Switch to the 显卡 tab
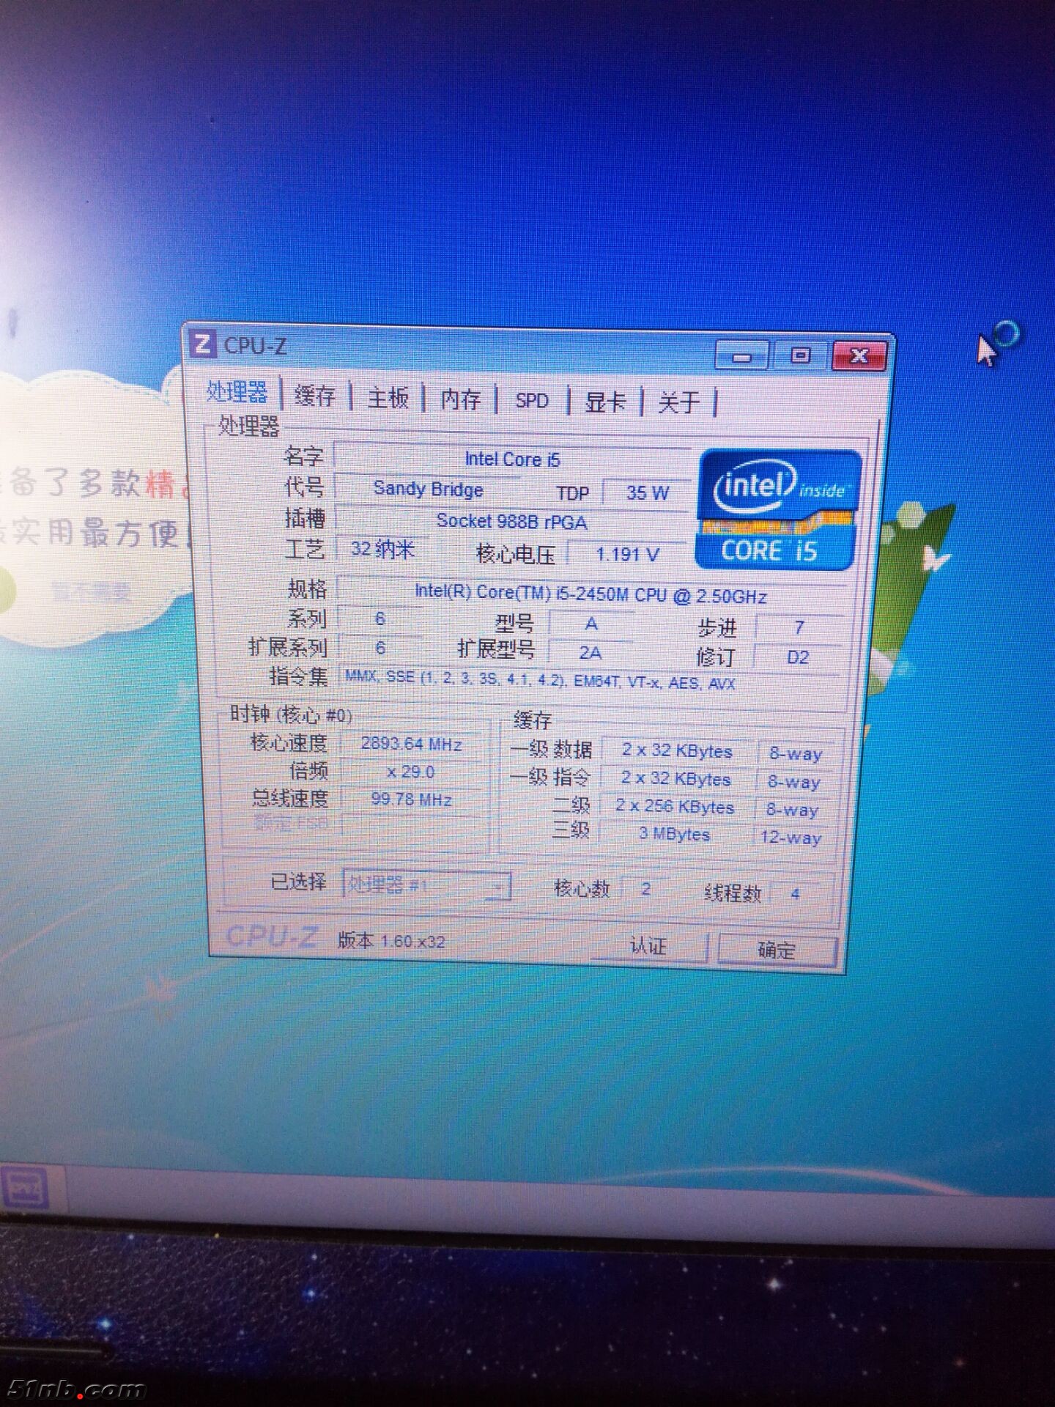 (x=605, y=402)
